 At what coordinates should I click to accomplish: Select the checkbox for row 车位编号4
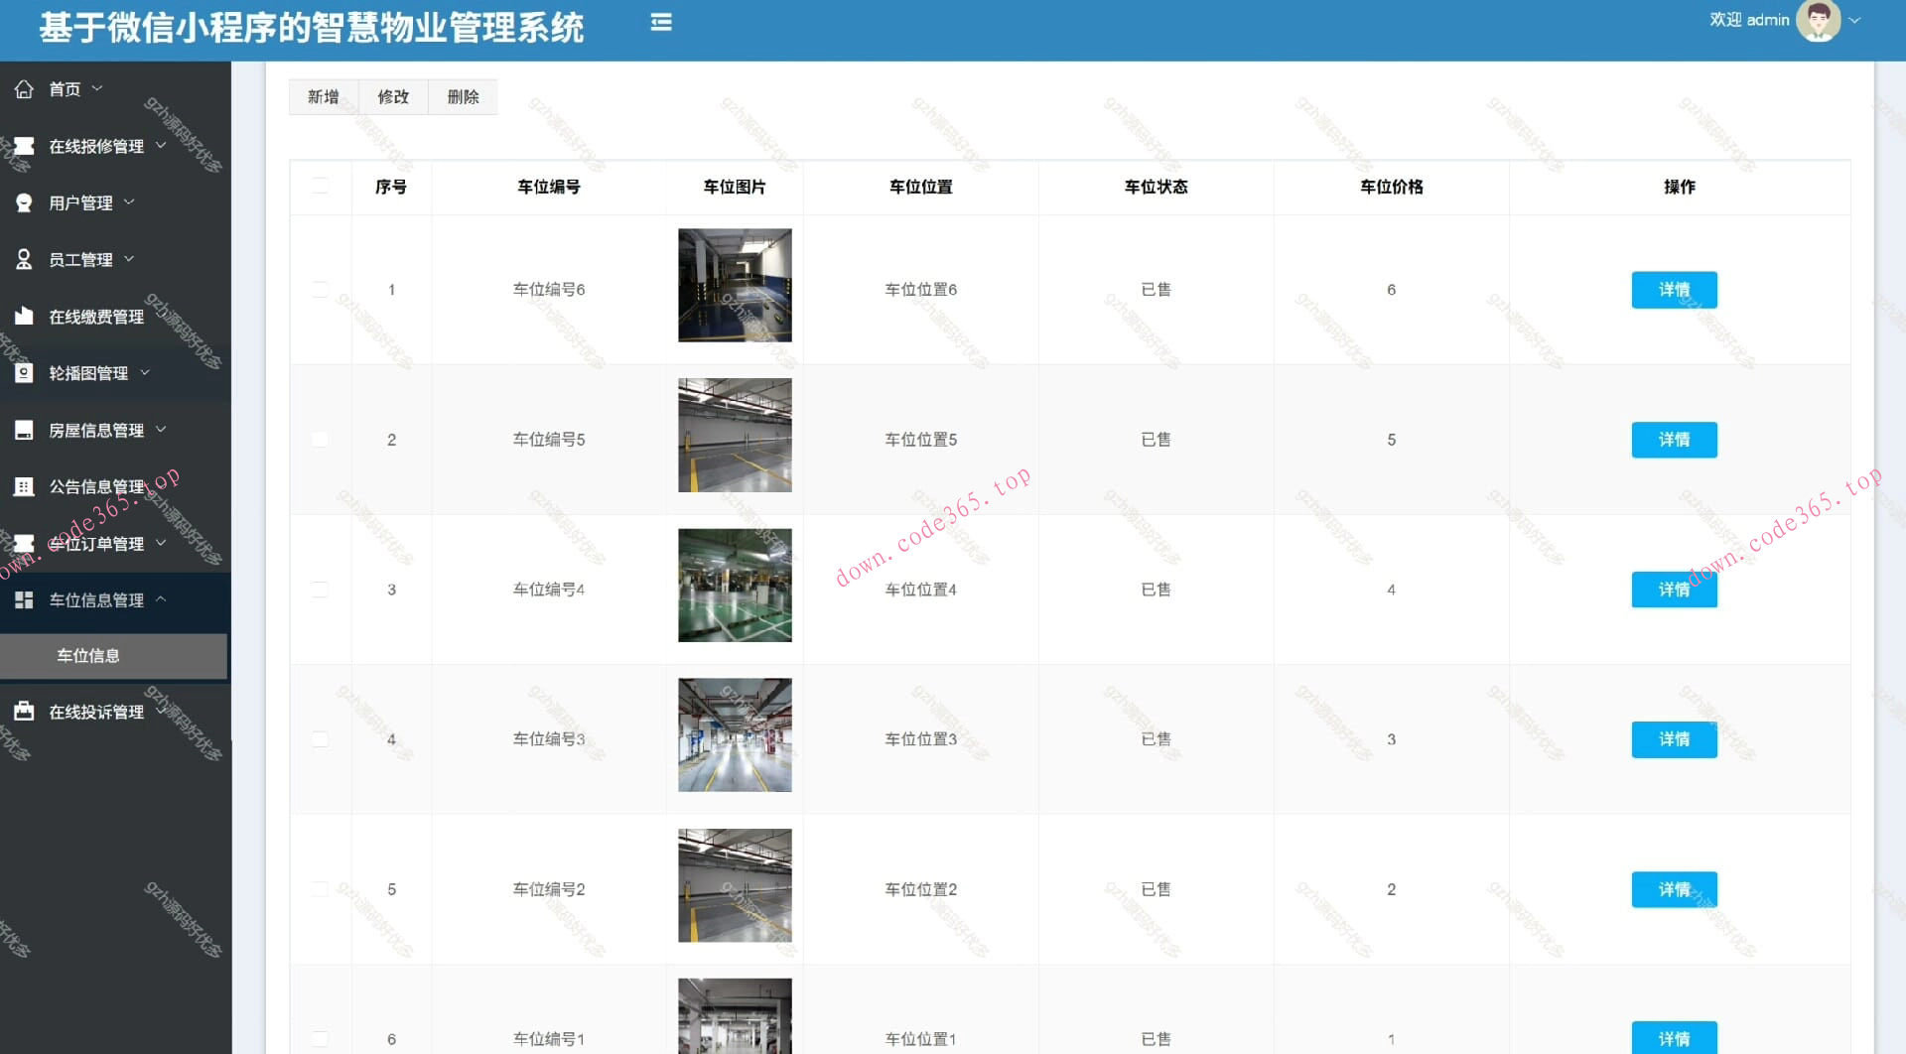pos(320,590)
